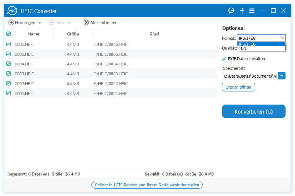Disable EXIF-Daten behalten checkbox

pyautogui.click(x=224, y=59)
